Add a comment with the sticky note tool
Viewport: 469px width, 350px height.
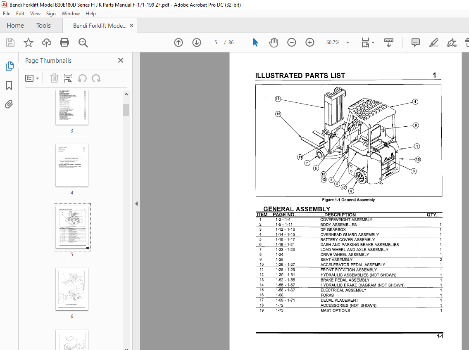tap(415, 43)
